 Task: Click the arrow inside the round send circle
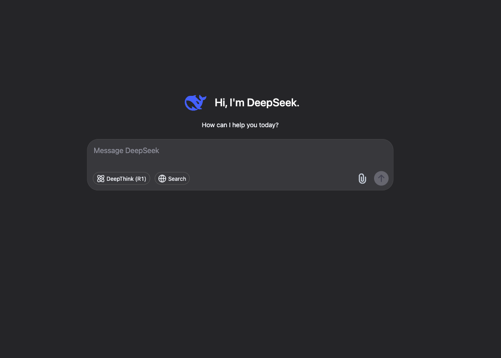(x=381, y=179)
